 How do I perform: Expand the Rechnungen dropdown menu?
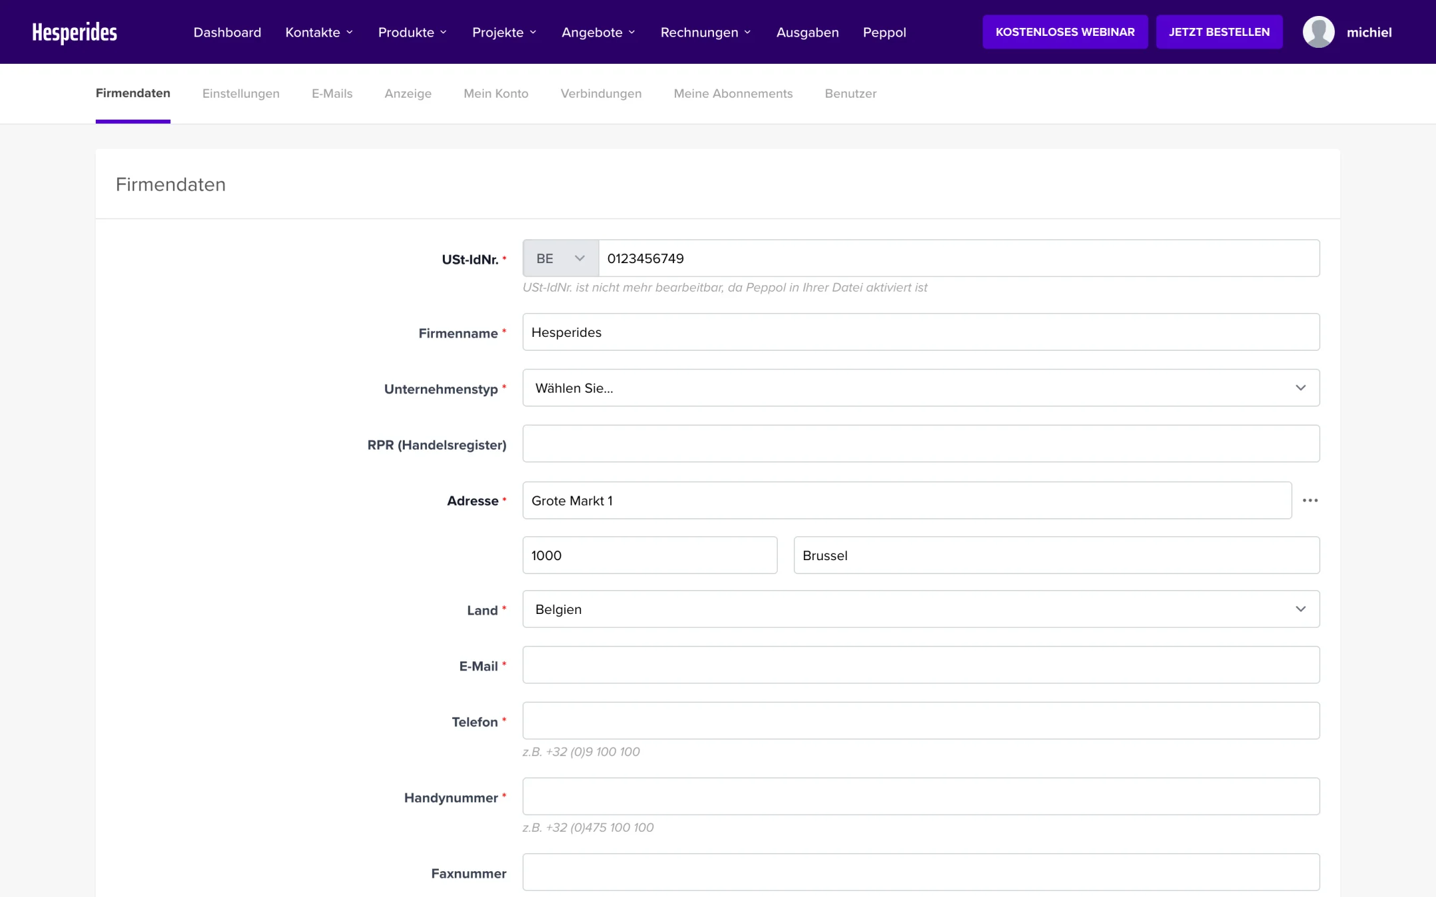[x=705, y=32]
